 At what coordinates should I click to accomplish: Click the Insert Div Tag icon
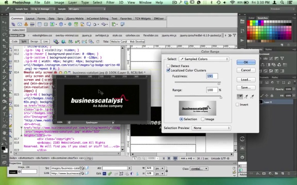click(46, 24)
